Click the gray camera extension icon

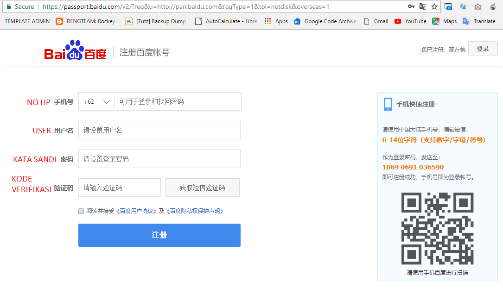click(x=478, y=6)
